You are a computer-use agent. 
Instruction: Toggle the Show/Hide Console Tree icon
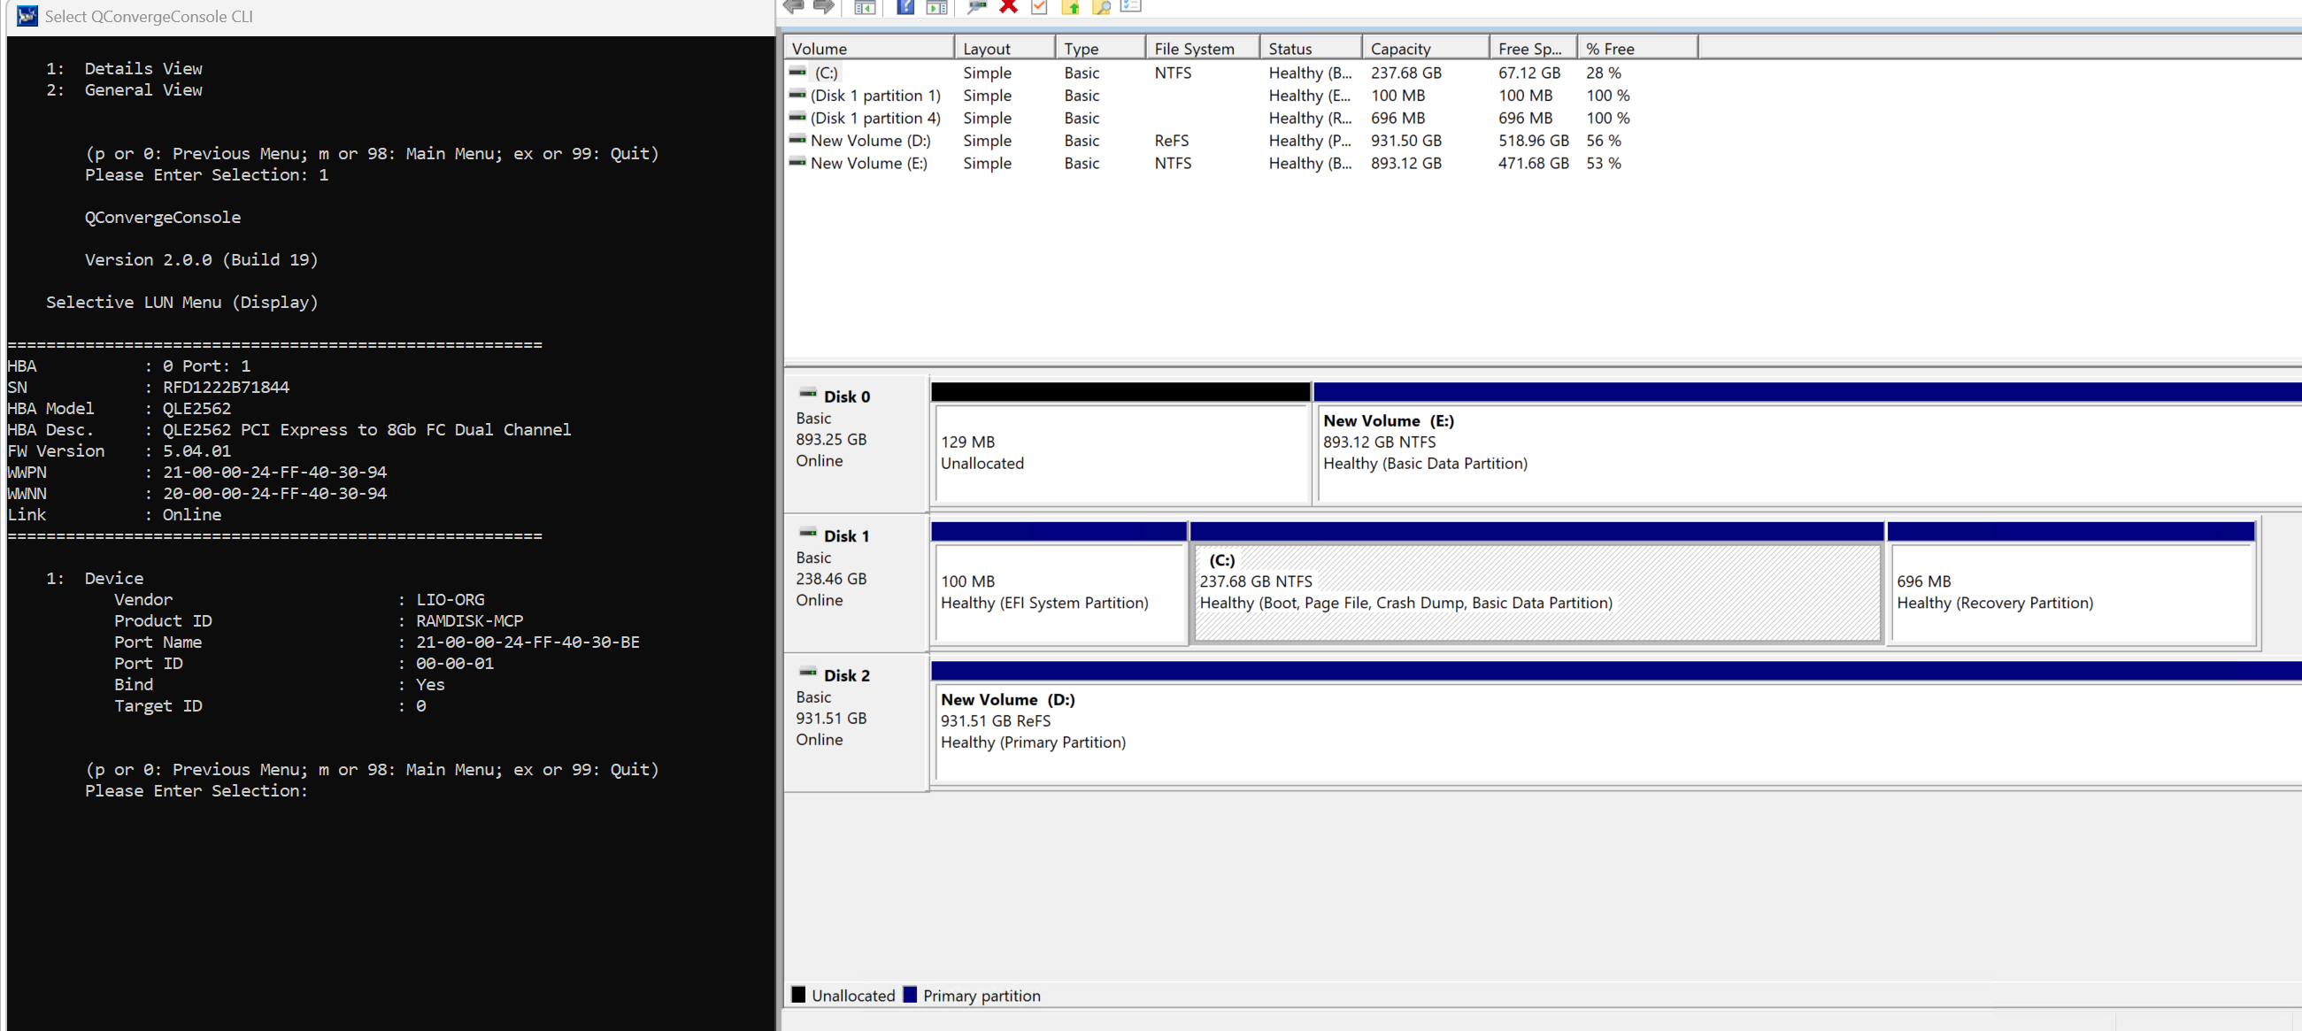(864, 7)
